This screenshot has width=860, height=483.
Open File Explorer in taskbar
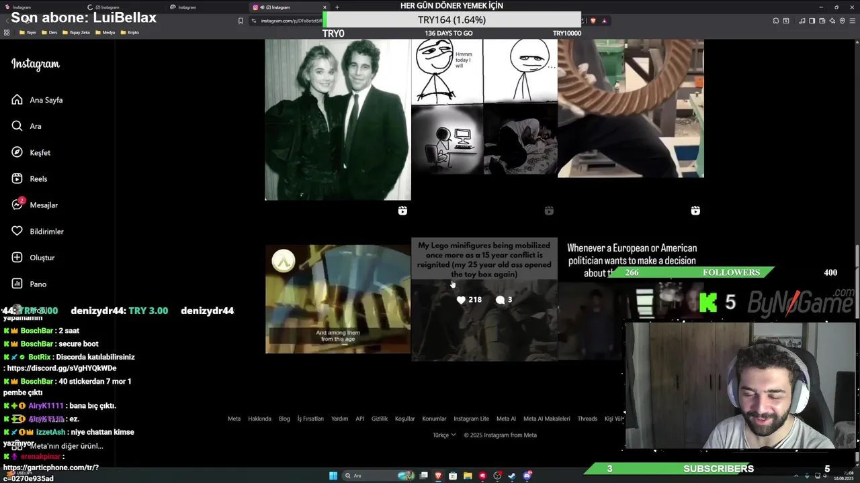[468, 476]
